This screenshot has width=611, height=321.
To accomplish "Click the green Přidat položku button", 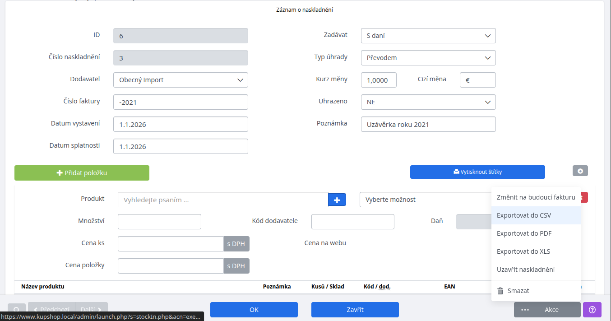I will [82, 173].
